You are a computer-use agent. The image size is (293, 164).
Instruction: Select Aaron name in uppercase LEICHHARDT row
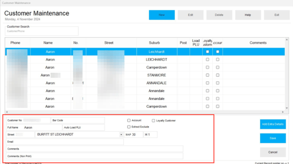click(50, 60)
